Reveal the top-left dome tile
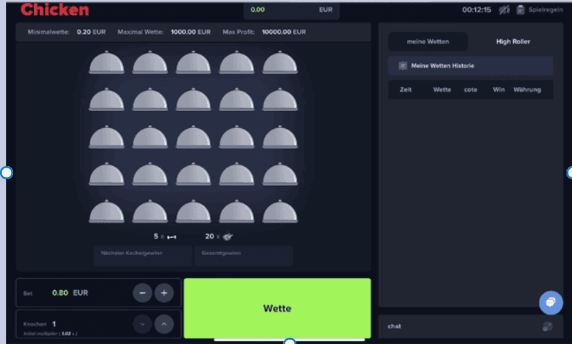572x344 pixels. tap(106, 63)
